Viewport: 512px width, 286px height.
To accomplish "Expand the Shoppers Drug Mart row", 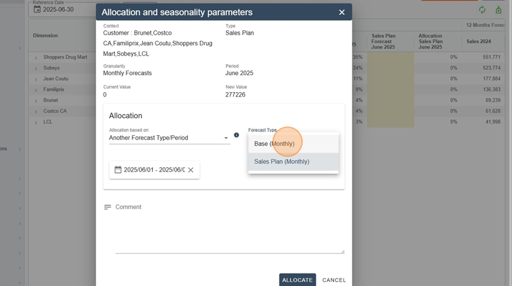I will coord(36,57).
